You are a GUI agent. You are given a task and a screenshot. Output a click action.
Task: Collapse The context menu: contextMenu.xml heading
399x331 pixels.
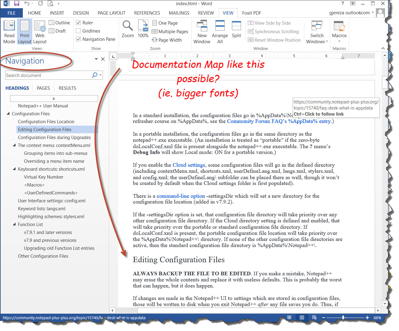click(14, 145)
